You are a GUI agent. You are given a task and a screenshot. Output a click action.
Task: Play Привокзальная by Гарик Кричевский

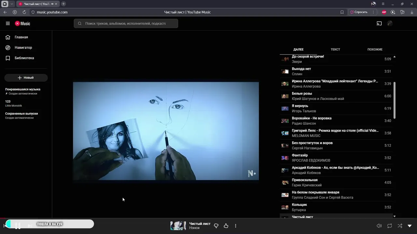click(336, 182)
